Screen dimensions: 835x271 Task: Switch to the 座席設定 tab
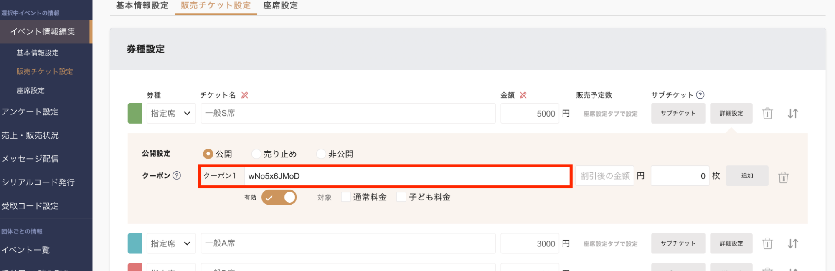[x=281, y=6]
